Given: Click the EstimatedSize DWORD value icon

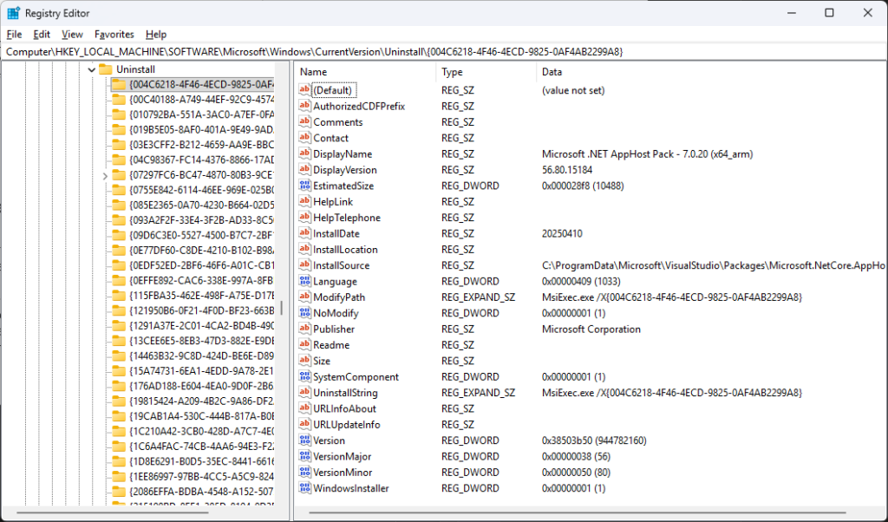Looking at the screenshot, I should click(304, 186).
